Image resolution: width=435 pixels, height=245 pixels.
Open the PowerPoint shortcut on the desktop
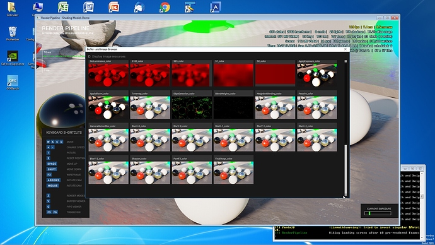113,7
